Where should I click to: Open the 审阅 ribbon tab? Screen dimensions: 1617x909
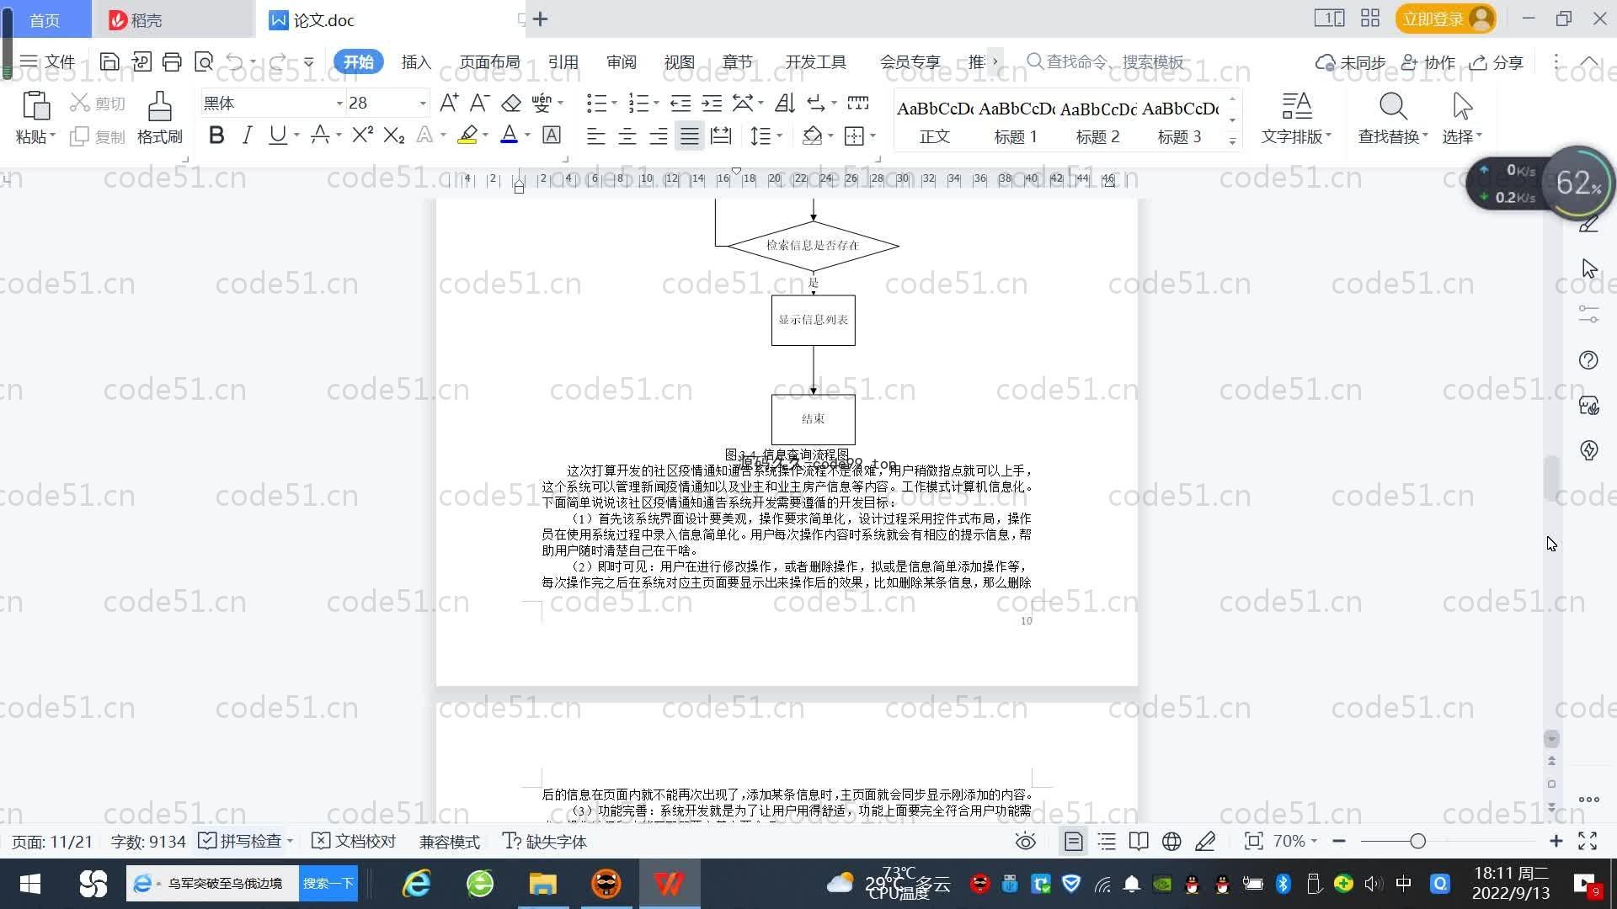[621, 61]
